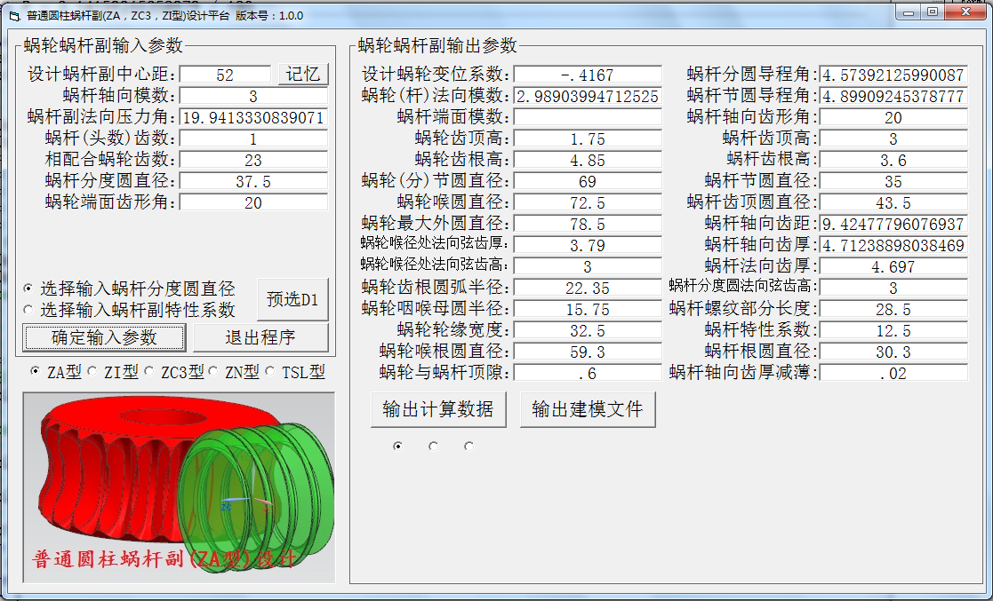
Task: Click 退出程序 button
Action: pyautogui.click(x=260, y=337)
